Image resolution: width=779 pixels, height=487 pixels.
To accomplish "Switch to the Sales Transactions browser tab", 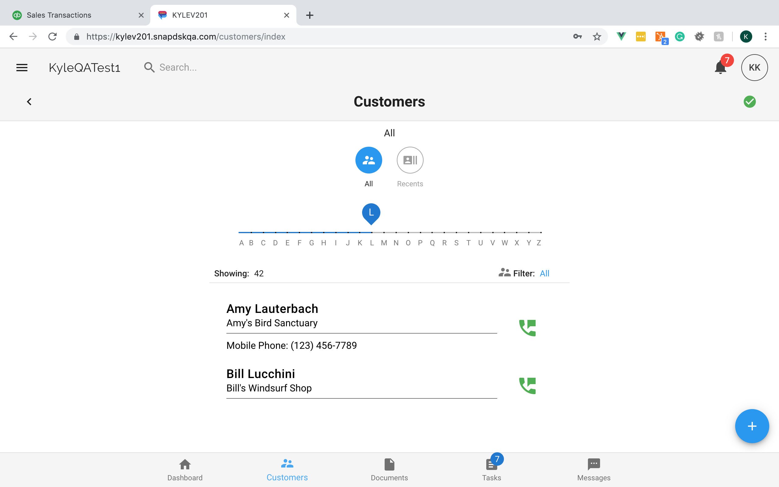I will click(x=59, y=15).
